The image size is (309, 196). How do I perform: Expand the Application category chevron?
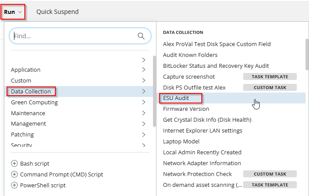pos(143,70)
